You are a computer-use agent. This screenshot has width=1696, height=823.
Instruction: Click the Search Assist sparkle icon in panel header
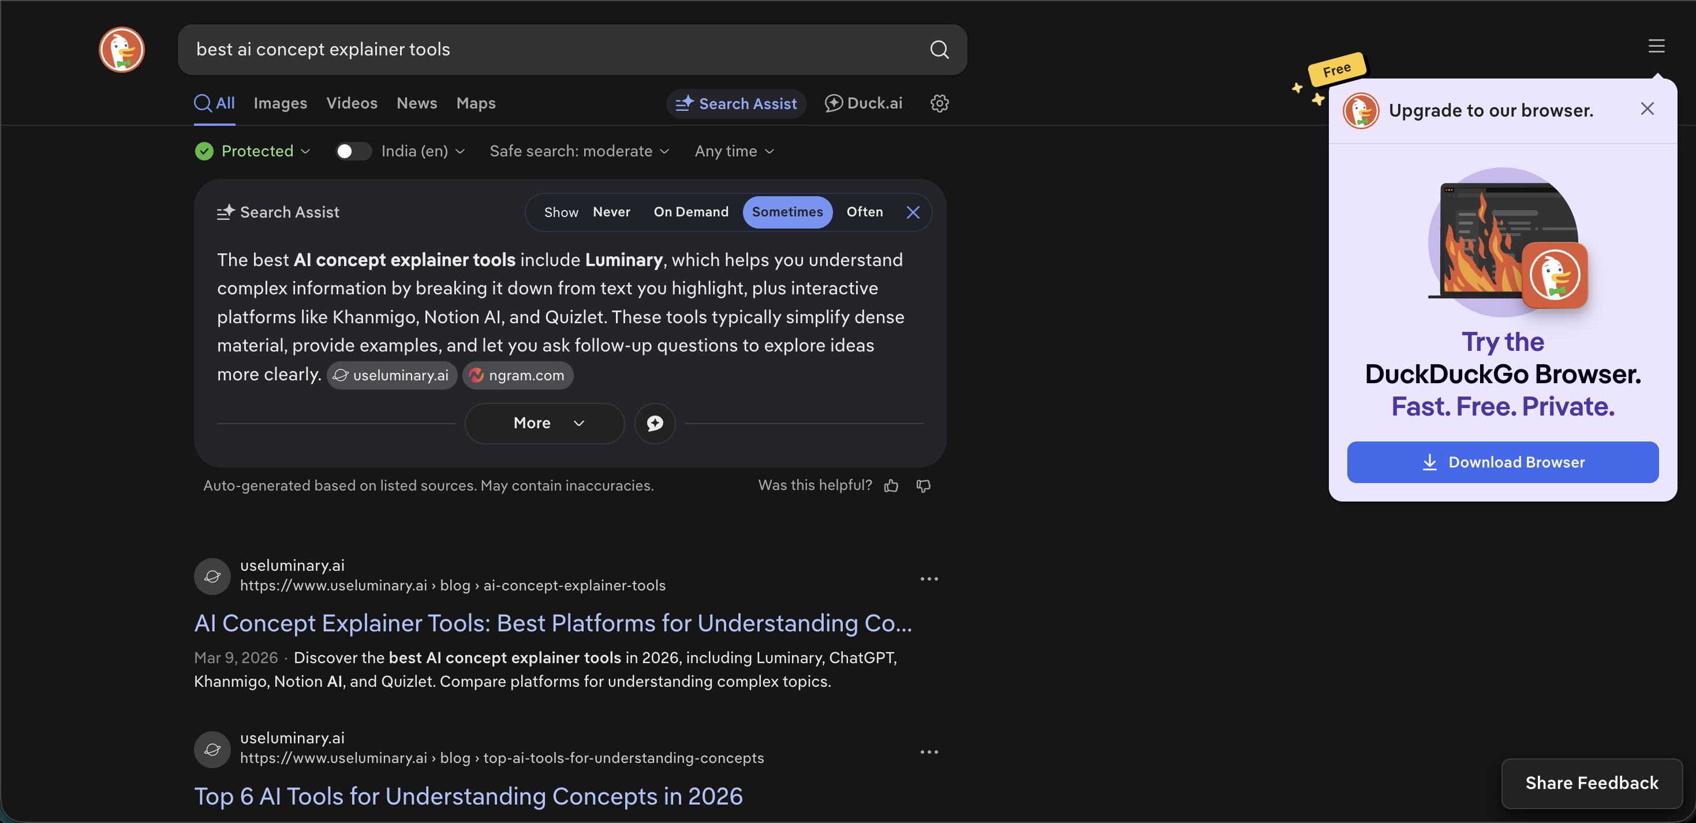tap(226, 212)
